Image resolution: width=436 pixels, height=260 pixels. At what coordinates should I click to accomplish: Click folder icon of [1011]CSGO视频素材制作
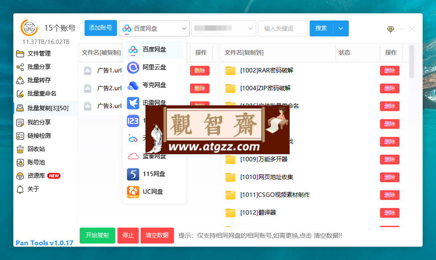point(230,195)
